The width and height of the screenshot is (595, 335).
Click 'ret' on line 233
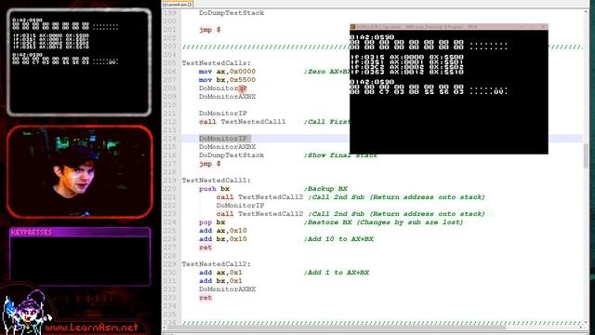coord(205,298)
